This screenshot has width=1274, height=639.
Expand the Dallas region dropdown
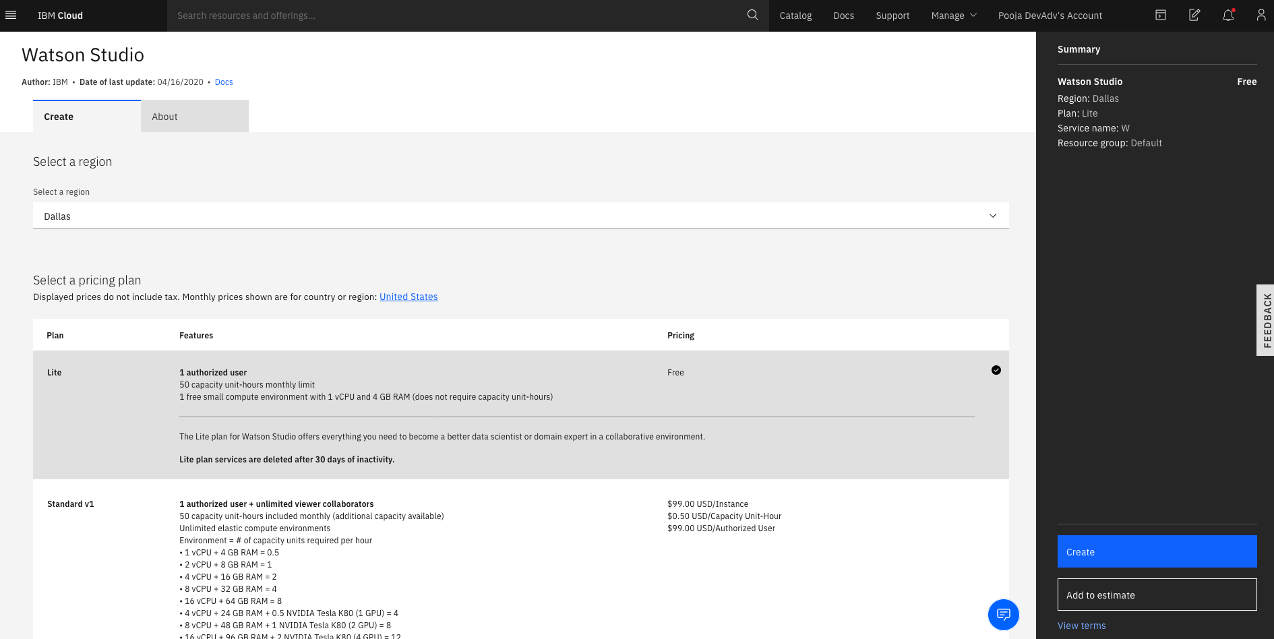coord(521,216)
